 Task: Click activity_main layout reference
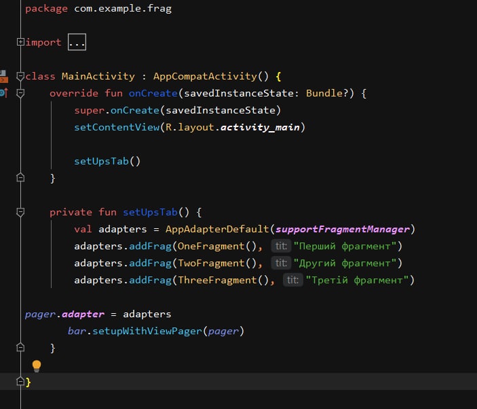pyautogui.click(x=260, y=127)
